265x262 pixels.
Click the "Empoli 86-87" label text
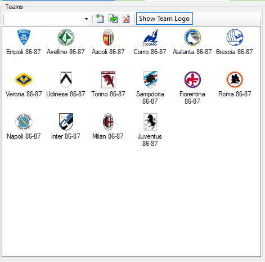coord(24,52)
